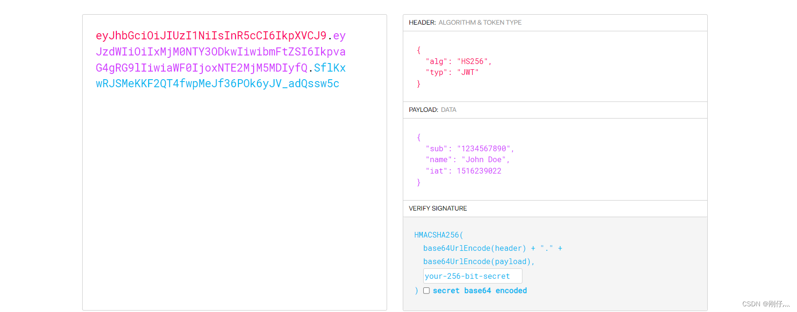
Task: Click the secret base64 encoded label
Action: (x=480, y=291)
